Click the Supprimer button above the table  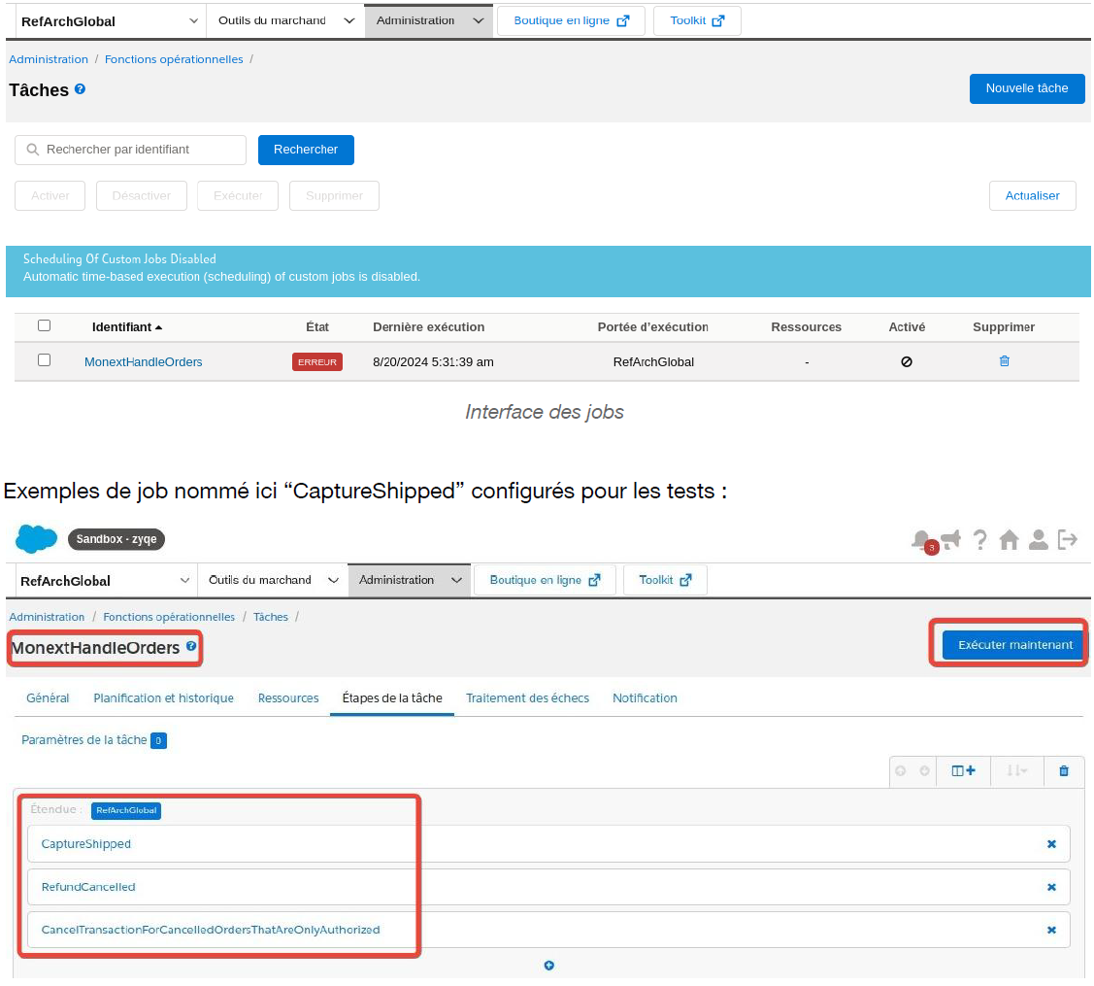[x=334, y=195]
